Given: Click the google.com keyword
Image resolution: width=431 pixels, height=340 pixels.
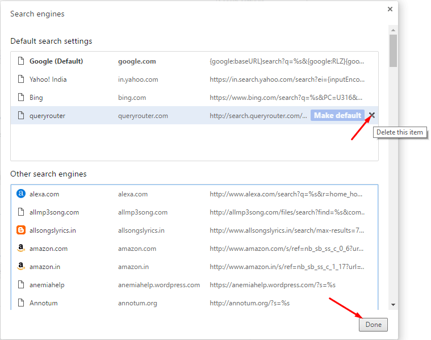Looking at the screenshot, I should (137, 61).
